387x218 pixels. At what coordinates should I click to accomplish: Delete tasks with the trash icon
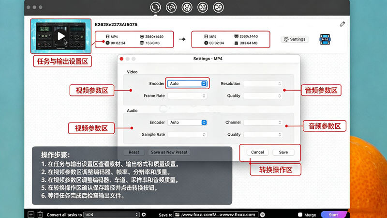(40, 215)
